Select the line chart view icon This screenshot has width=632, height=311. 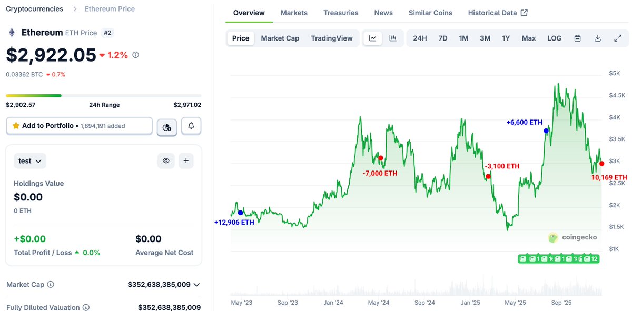click(373, 38)
